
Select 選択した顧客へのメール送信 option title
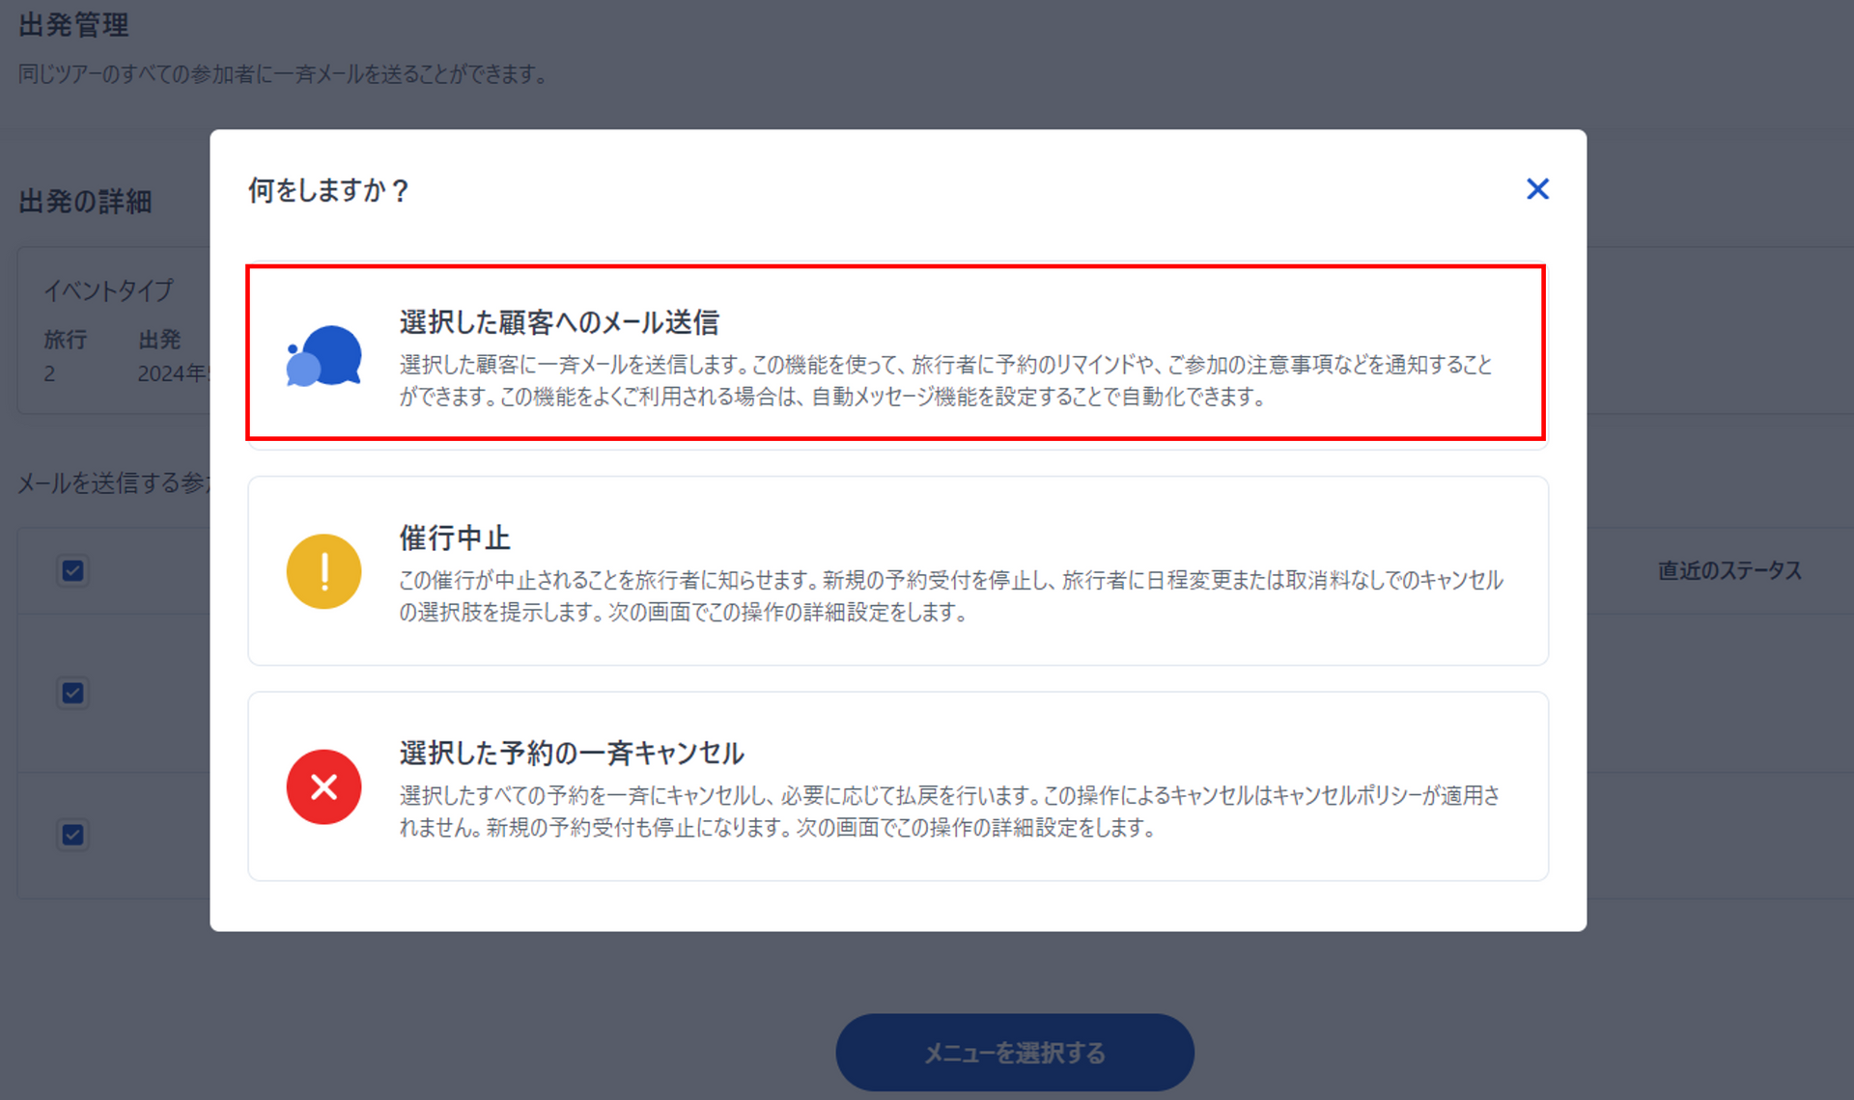(x=559, y=322)
